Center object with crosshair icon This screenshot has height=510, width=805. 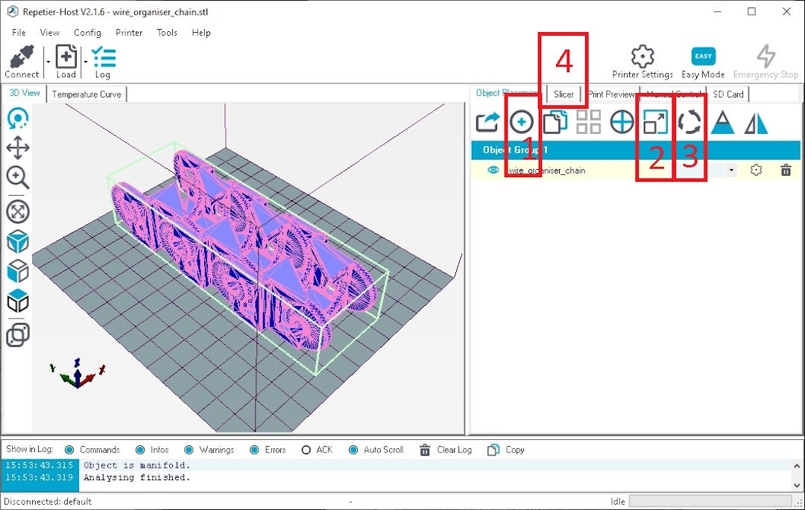click(622, 122)
